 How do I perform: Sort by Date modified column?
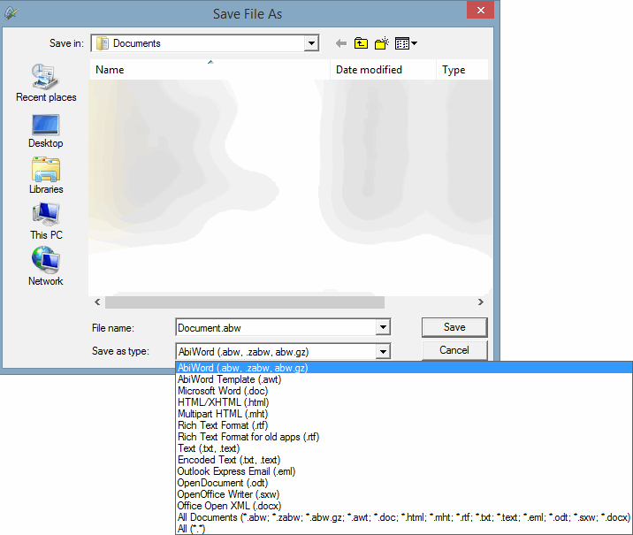pos(383,70)
